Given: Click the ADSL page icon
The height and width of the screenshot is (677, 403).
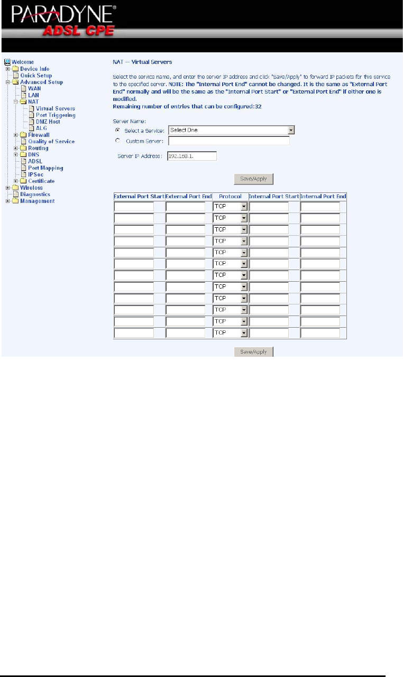Looking at the screenshot, I should tap(23, 161).
